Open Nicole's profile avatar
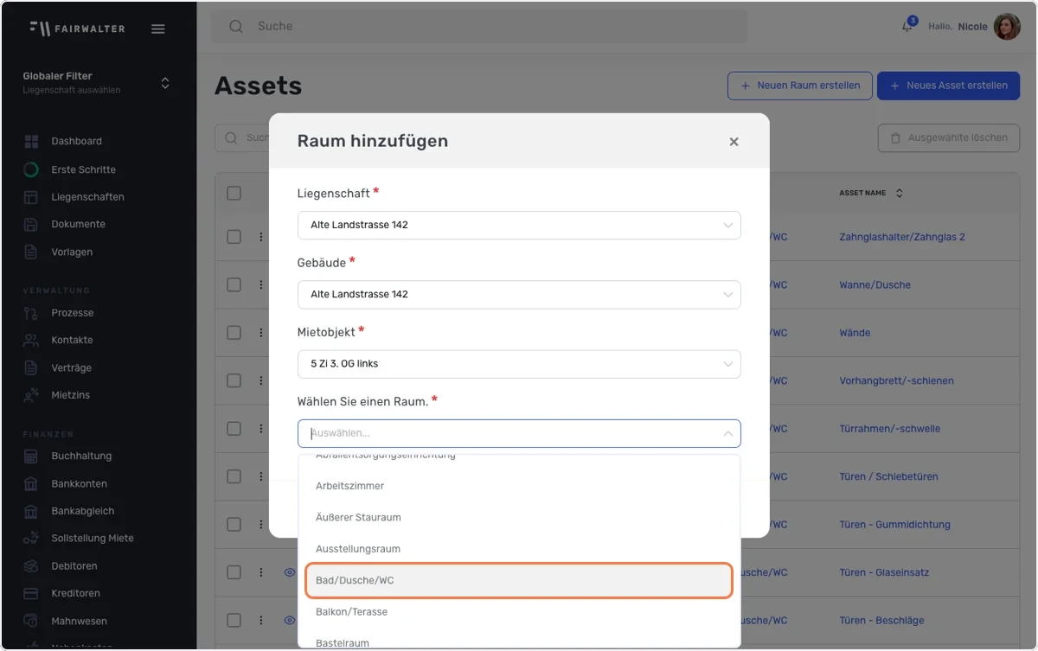 (1007, 27)
